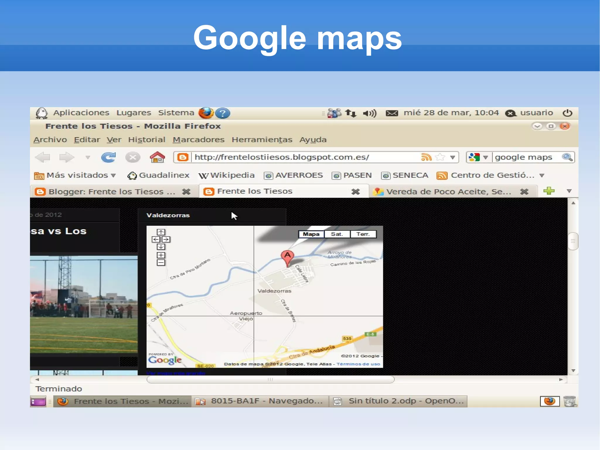
Task: Click the search magnifier icon
Action: [567, 157]
